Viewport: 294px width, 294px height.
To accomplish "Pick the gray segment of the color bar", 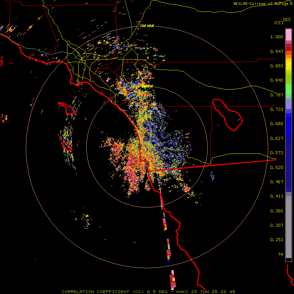I will click(288, 227).
